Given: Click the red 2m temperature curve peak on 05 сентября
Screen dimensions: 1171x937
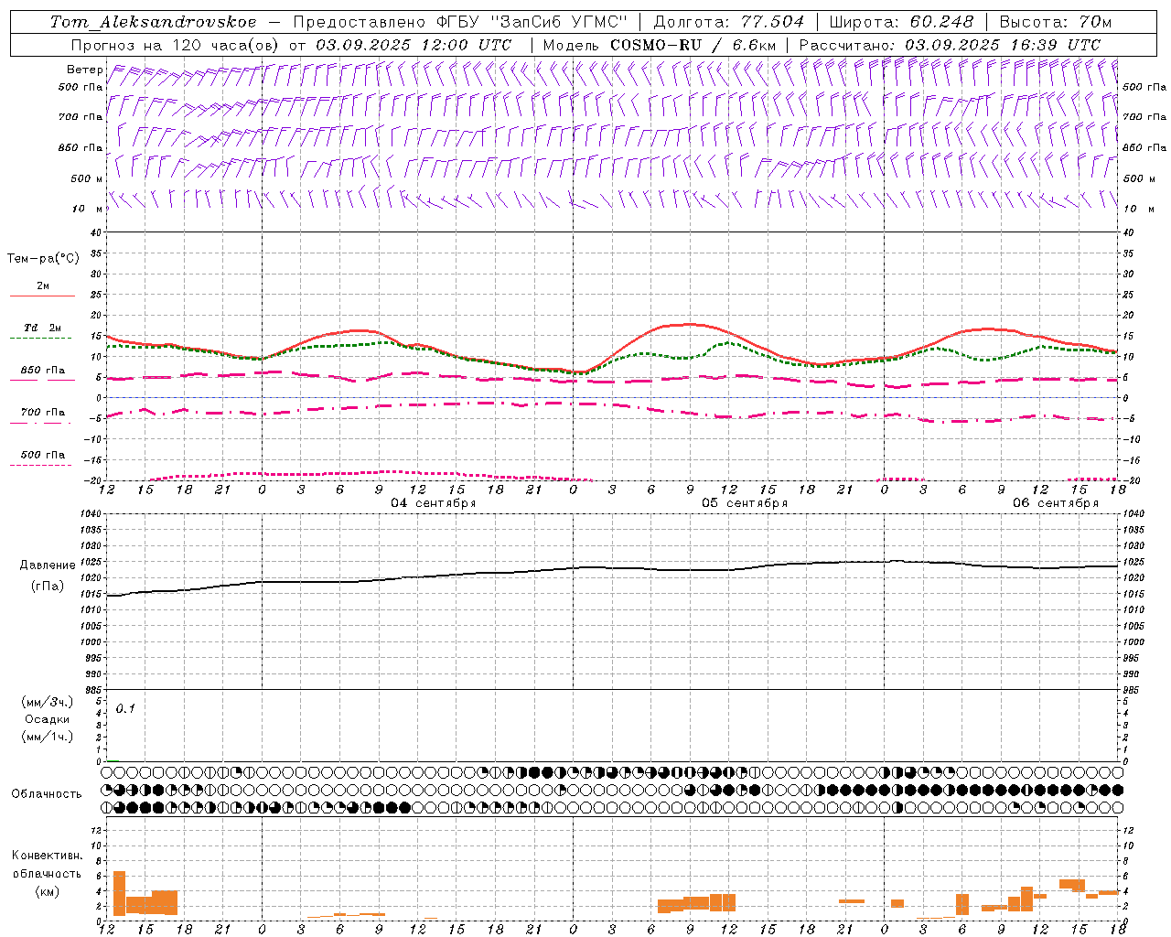Looking at the screenshot, I should (x=688, y=324).
